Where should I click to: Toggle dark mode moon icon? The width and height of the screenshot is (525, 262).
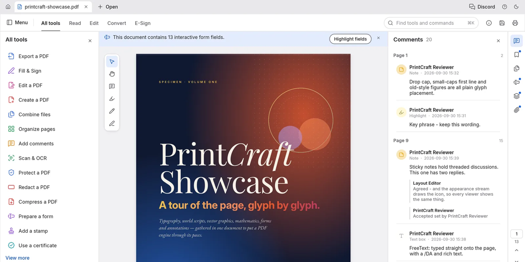(x=516, y=7)
